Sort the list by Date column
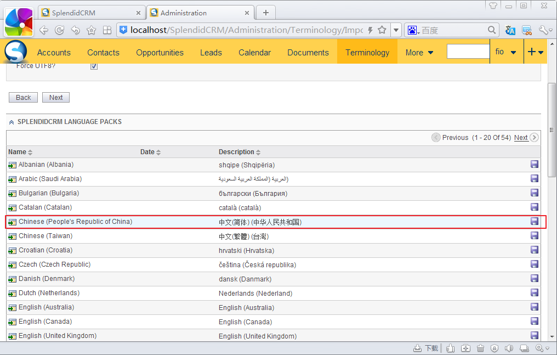The image size is (557, 355). point(150,152)
